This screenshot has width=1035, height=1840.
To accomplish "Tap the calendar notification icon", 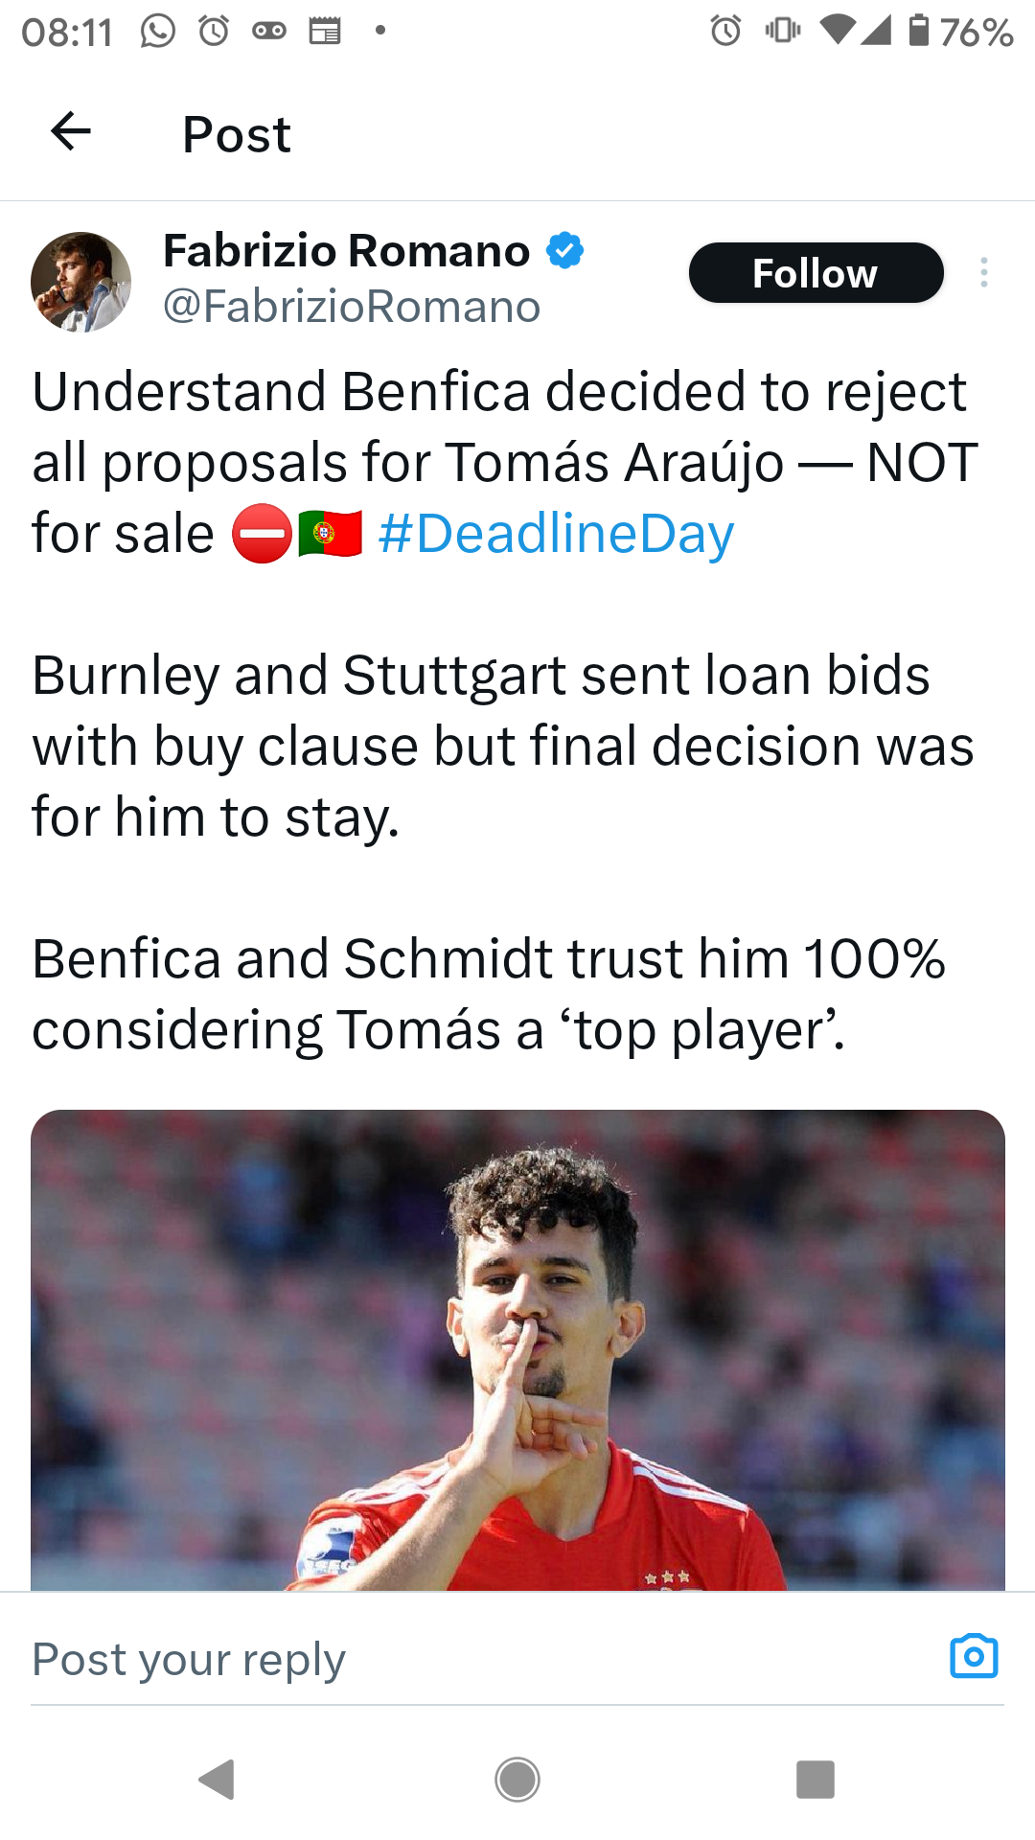I will click(x=325, y=31).
